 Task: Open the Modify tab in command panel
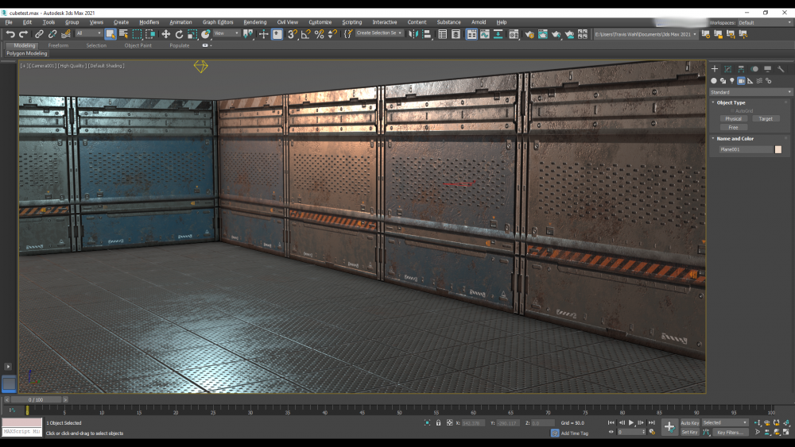(727, 69)
